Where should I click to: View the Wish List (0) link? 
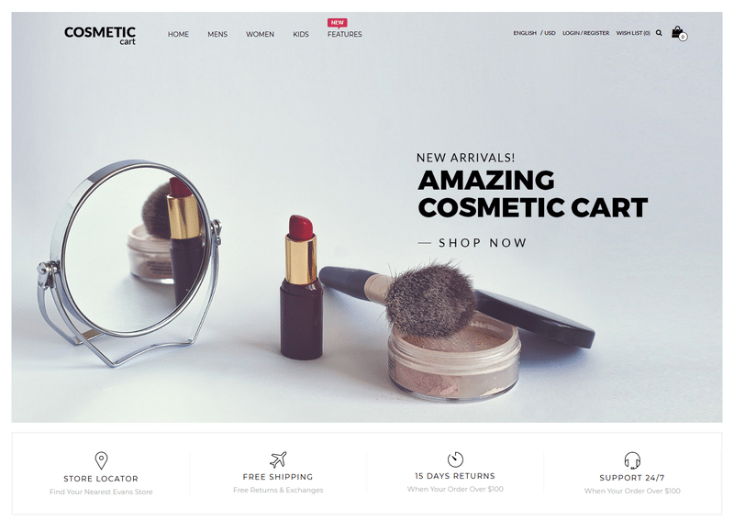[x=633, y=33]
